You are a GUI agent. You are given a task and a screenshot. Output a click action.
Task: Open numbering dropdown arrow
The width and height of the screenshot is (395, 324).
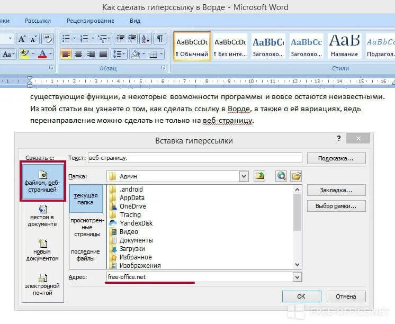(x=93, y=39)
